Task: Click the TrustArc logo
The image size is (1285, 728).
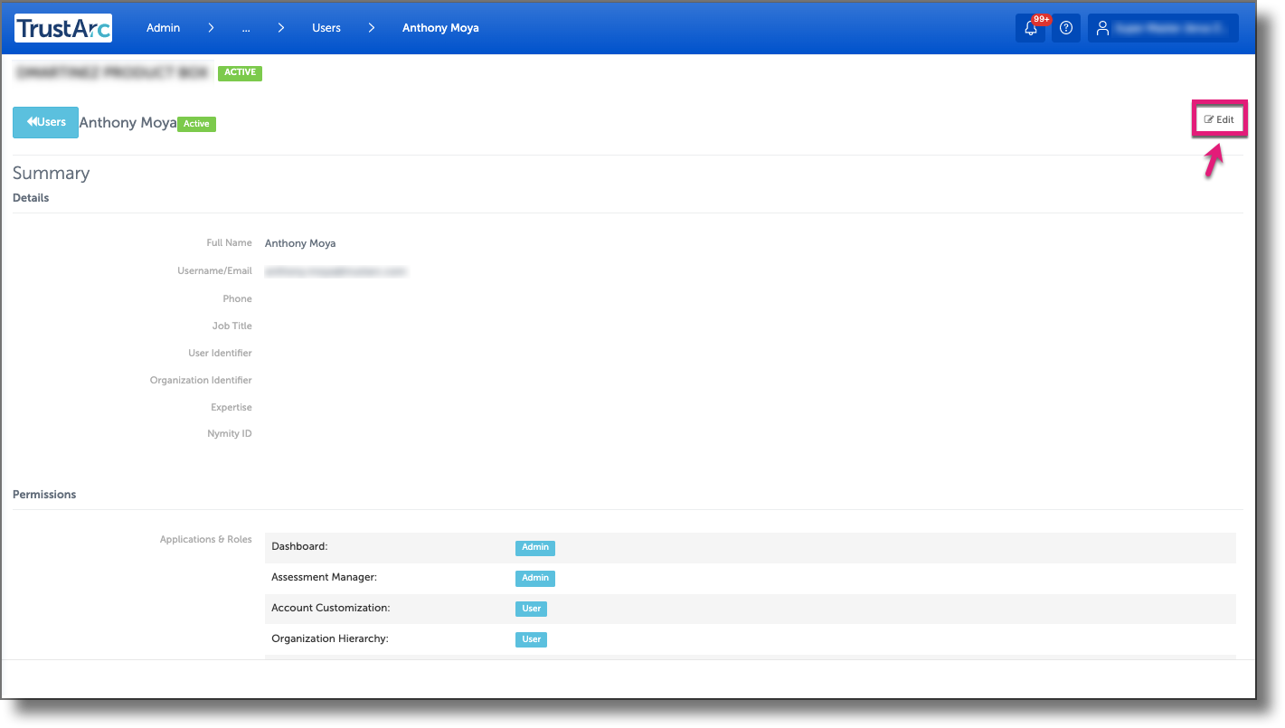Action: point(63,28)
